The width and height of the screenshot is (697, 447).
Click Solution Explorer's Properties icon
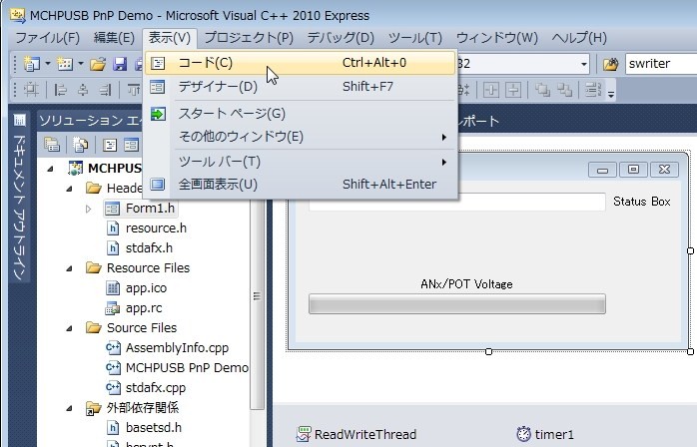coord(52,145)
